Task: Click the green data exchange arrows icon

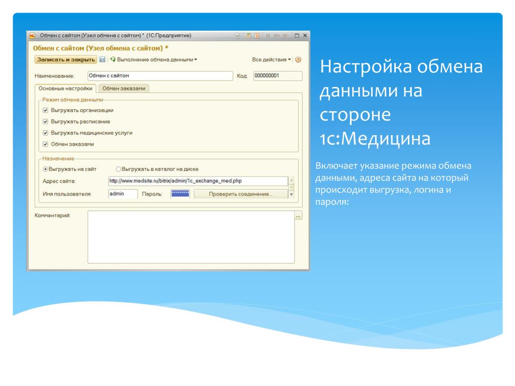Action: pos(113,59)
